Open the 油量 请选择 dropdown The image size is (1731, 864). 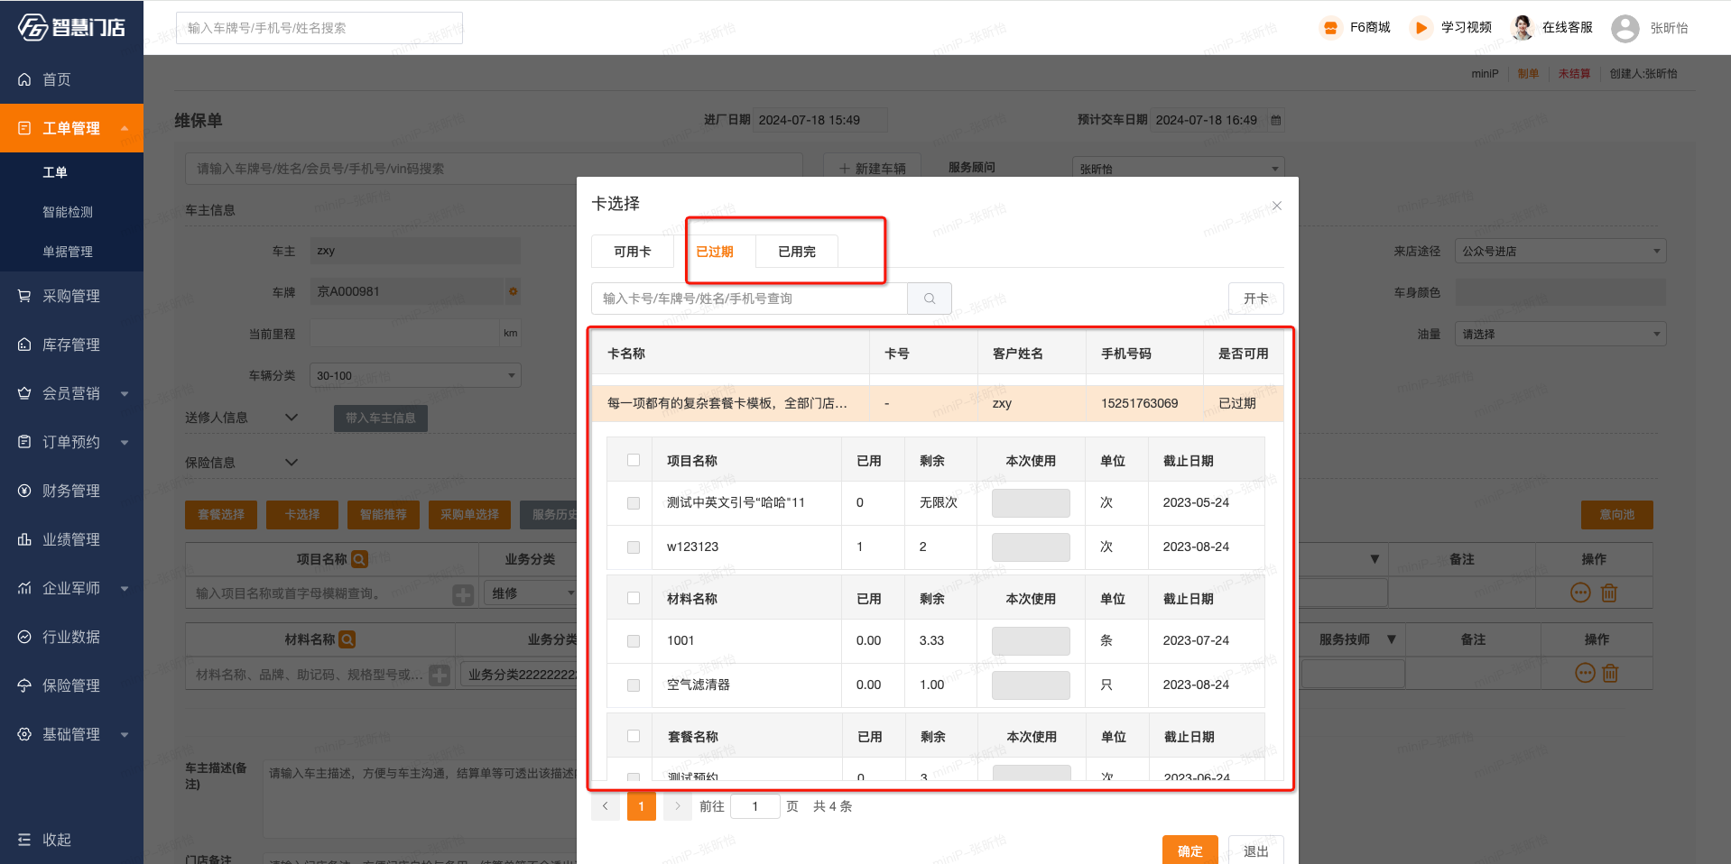click(1560, 334)
